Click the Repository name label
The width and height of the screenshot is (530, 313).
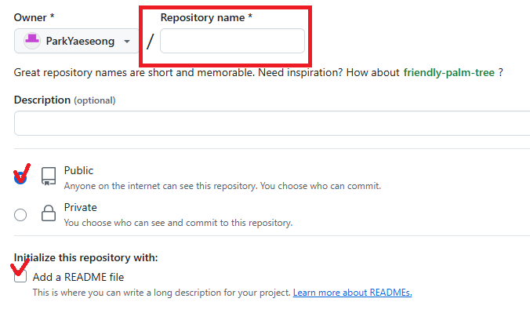[x=206, y=17]
